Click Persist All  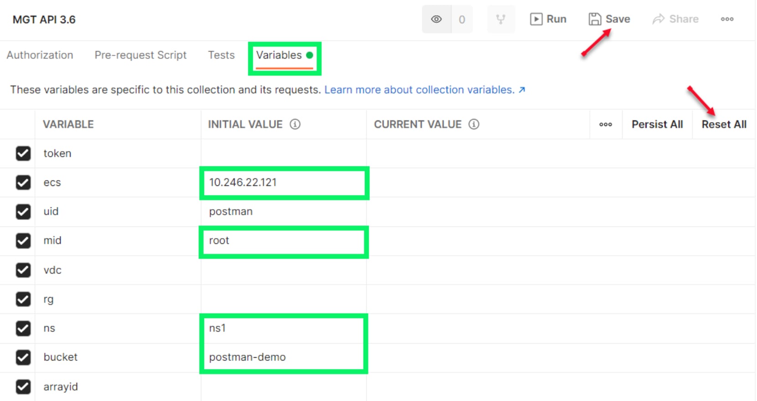pyautogui.click(x=657, y=124)
